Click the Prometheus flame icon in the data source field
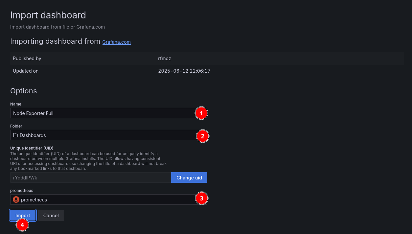The height and width of the screenshot is (234, 412). 16,199
